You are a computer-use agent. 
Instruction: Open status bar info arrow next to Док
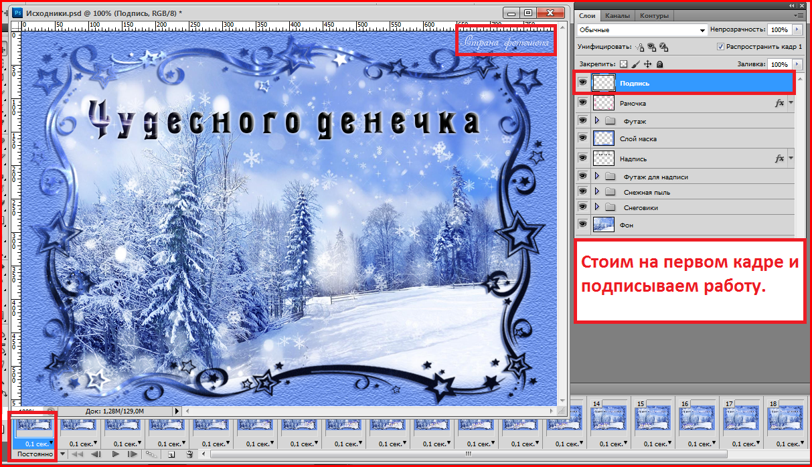point(177,411)
